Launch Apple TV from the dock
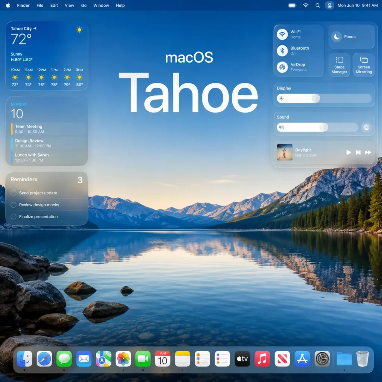This screenshot has width=382, height=382. tap(242, 358)
